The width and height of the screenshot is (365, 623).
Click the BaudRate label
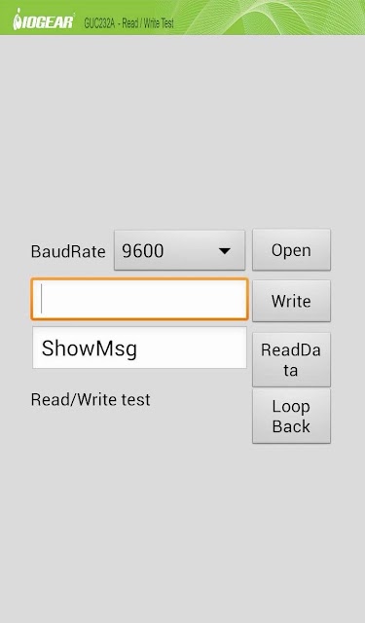pyautogui.click(x=68, y=251)
